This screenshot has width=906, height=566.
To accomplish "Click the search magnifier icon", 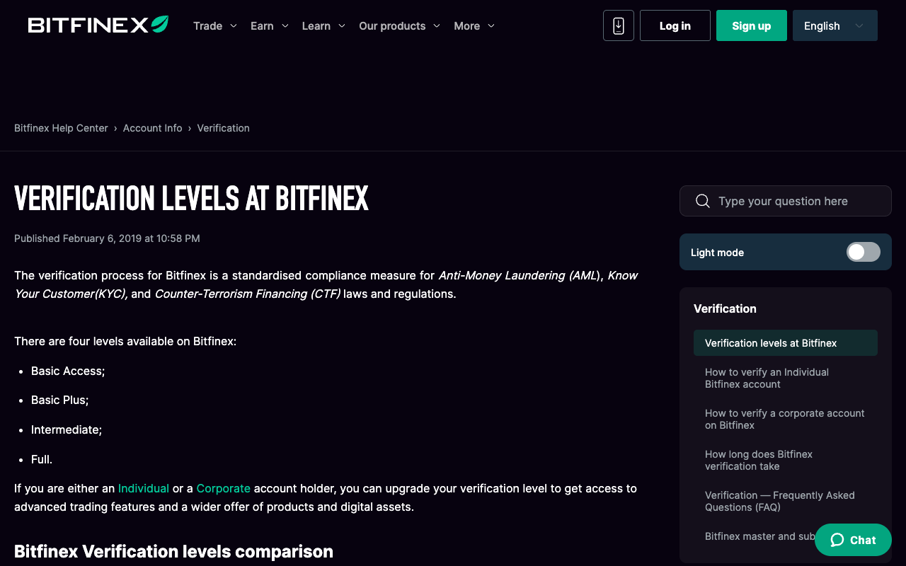I will [703, 201].
